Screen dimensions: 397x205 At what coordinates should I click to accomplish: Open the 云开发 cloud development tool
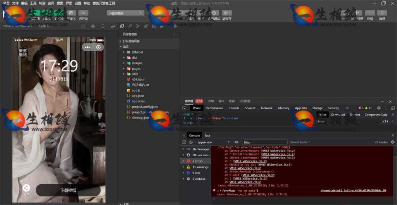(83, 15)
